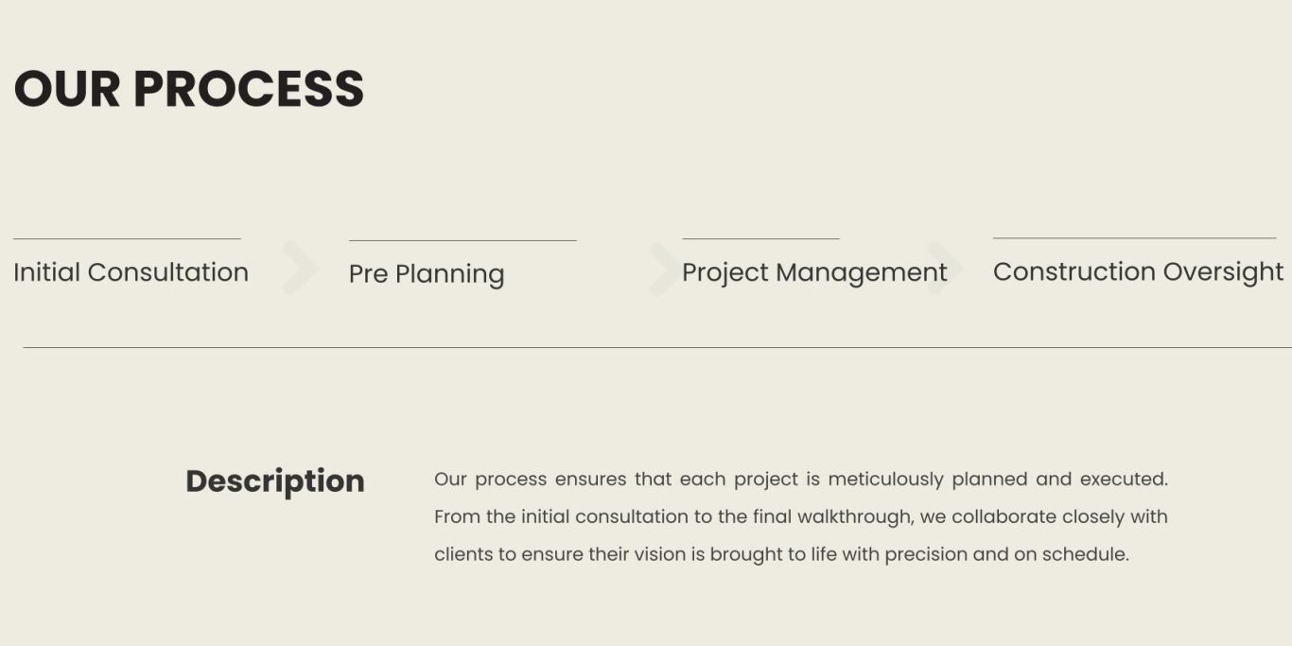
Task: Switch to the Project Management step
Action: click(x=814, y=273)
